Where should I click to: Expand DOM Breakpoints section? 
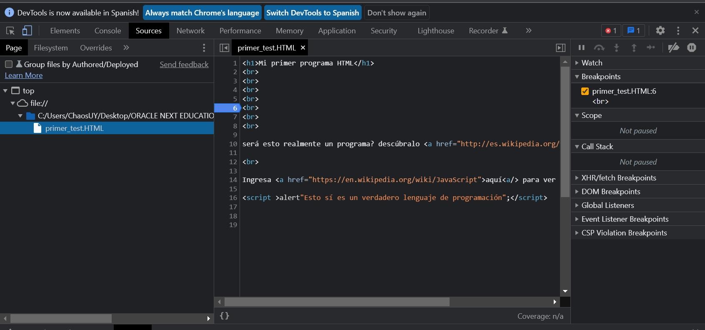638,191
